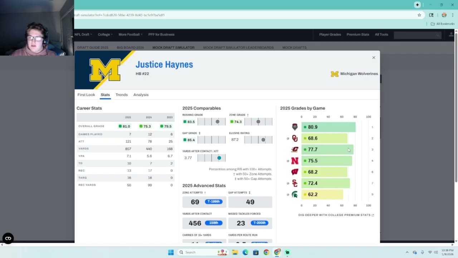Screen dimensions: 458x258
Task: Click the Justice Haynes name heading
Action: click(164, 64)
